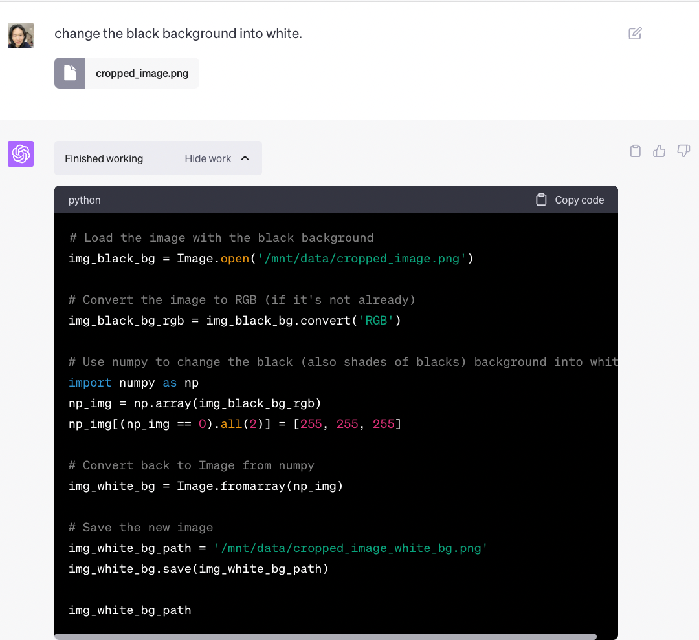This screenshot has width=699, height=640.
Task: Select the python language label on code block
Action: 84,200
